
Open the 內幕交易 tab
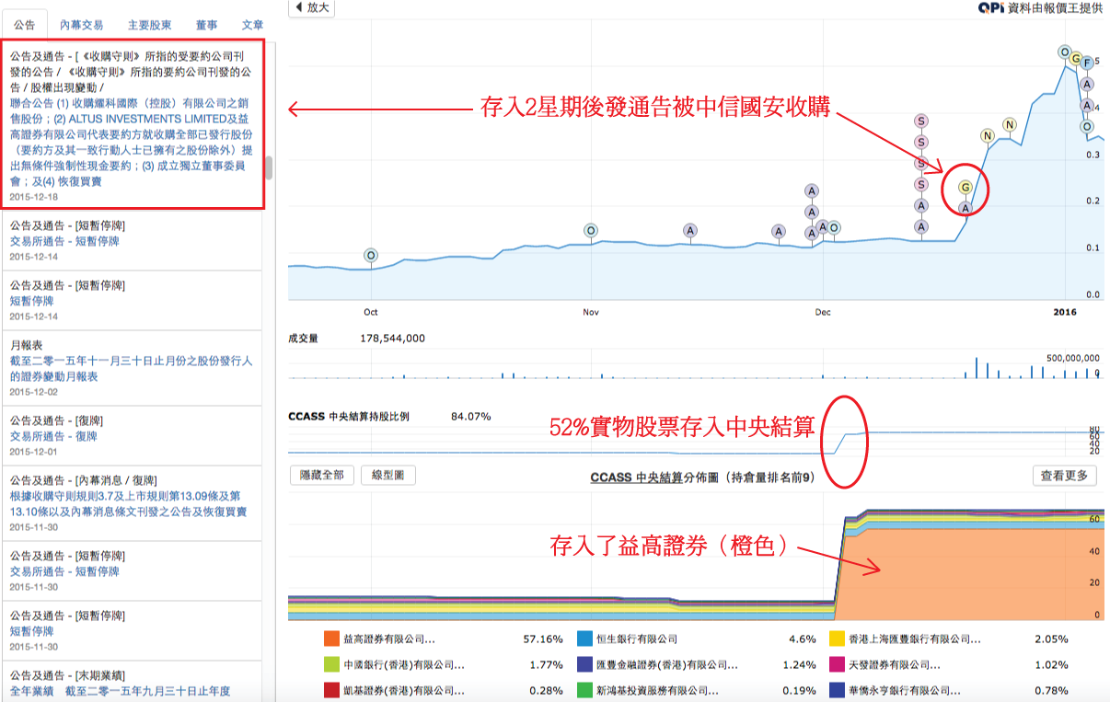click(81, 25)
